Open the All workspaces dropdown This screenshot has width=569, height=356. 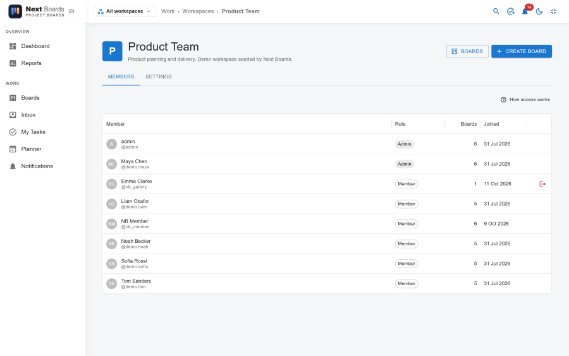125,11
